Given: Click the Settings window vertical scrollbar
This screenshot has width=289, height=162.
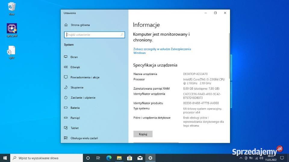Looking at the screenshot, I should pos(229,56).
